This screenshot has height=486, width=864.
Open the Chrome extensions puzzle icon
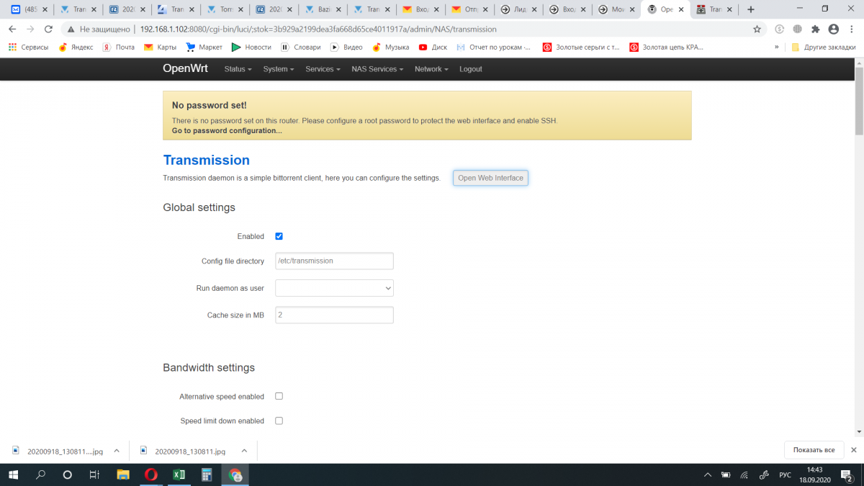click(x=816, y=30)
